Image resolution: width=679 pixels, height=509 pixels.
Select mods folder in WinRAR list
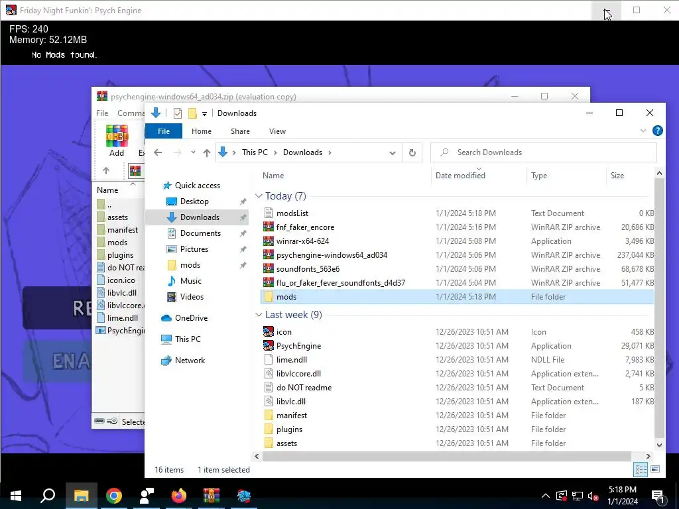(117, 243)
